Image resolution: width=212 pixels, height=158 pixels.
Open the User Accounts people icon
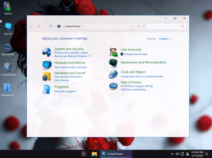pyautogui.click(x=113, y=52)
